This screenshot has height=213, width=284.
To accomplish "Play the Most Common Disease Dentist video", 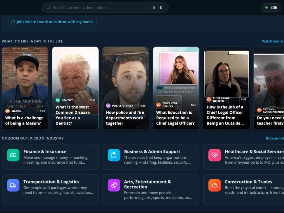I will (x=75, y=88).
